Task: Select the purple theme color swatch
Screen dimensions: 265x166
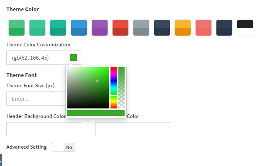Action: pos(100,28)
